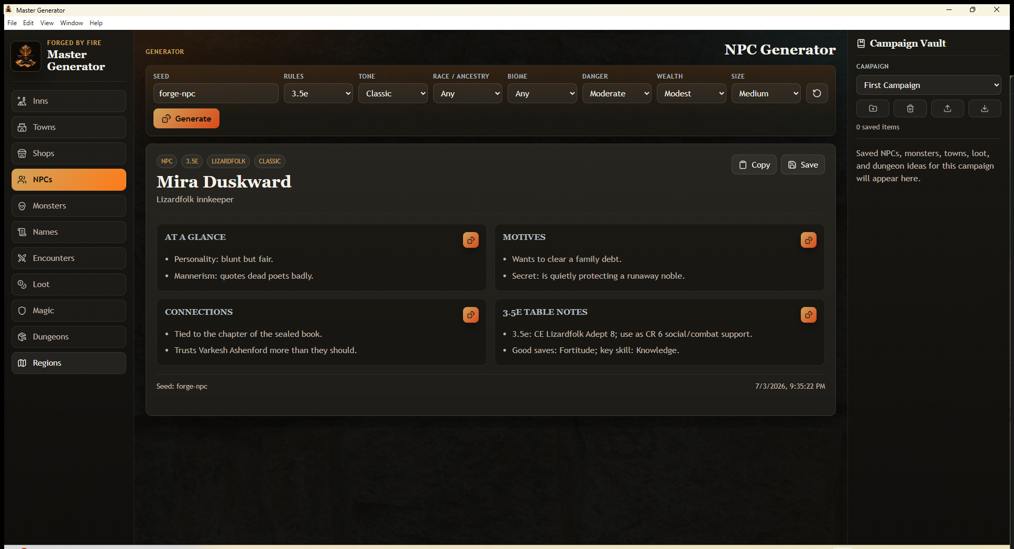This screenshot has width=1014, height=549.
Task: Expand the Biome dropdown
Action: [542, 93]
